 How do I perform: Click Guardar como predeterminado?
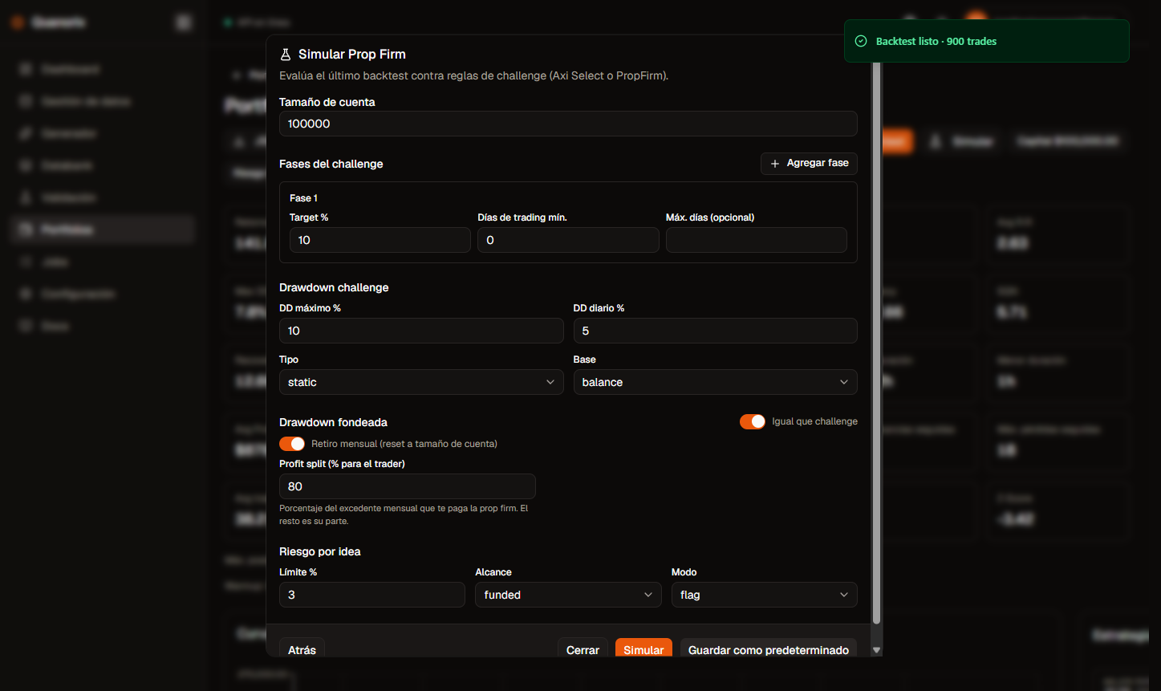pyautogui.click(x=768, y=649)
